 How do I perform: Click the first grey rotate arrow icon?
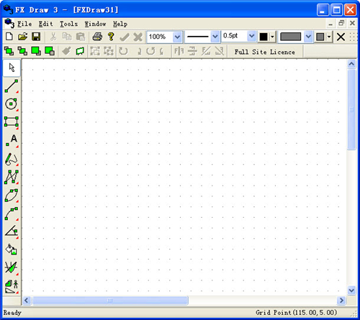tap(123, 51)
